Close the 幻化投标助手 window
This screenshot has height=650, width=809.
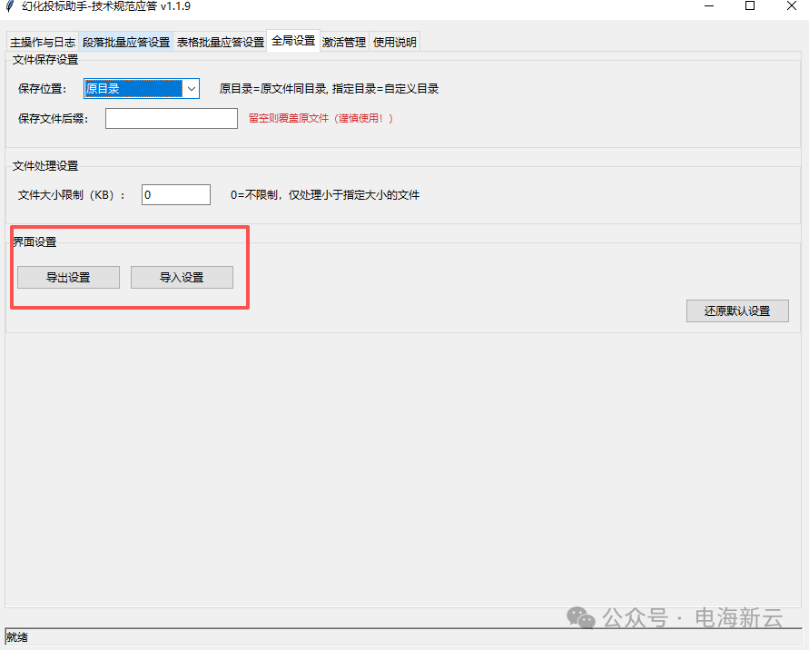792,6
